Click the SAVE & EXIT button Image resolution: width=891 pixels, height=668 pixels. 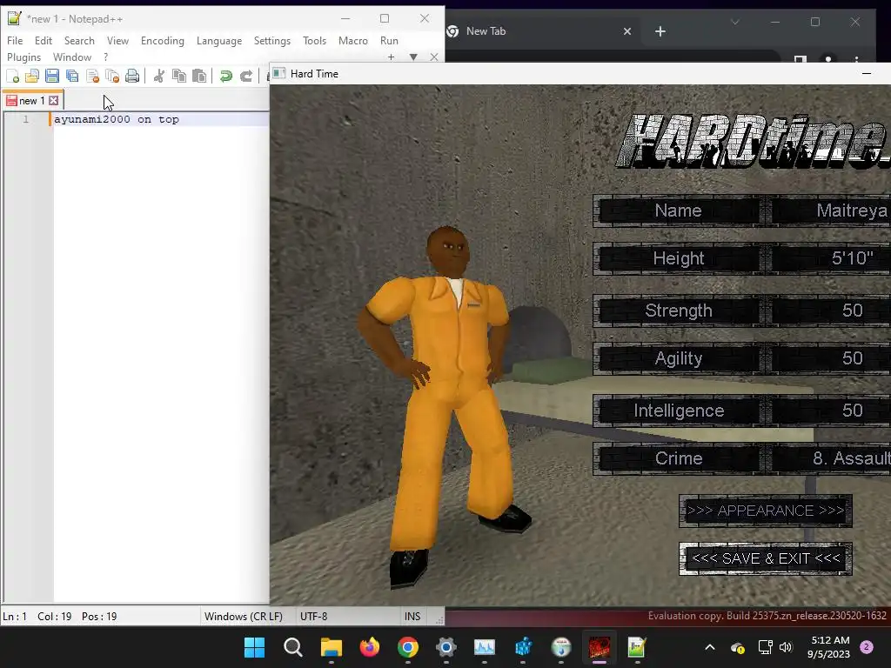click(766, 558)
